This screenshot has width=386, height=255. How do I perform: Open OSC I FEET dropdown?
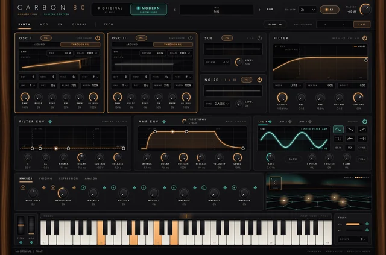[90, 77]
